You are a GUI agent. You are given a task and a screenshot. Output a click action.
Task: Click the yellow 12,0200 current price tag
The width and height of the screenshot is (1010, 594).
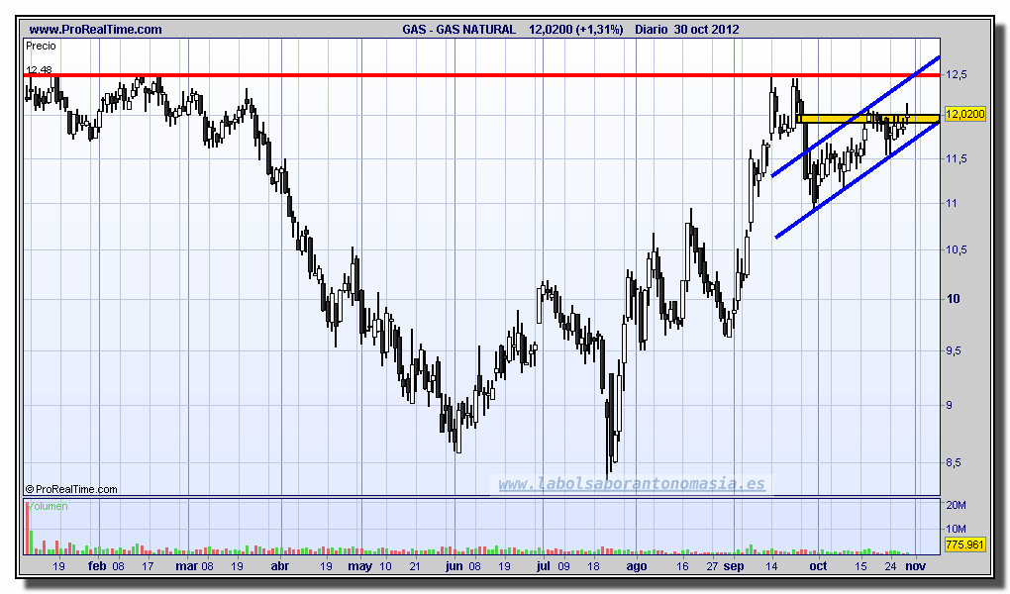964,114
